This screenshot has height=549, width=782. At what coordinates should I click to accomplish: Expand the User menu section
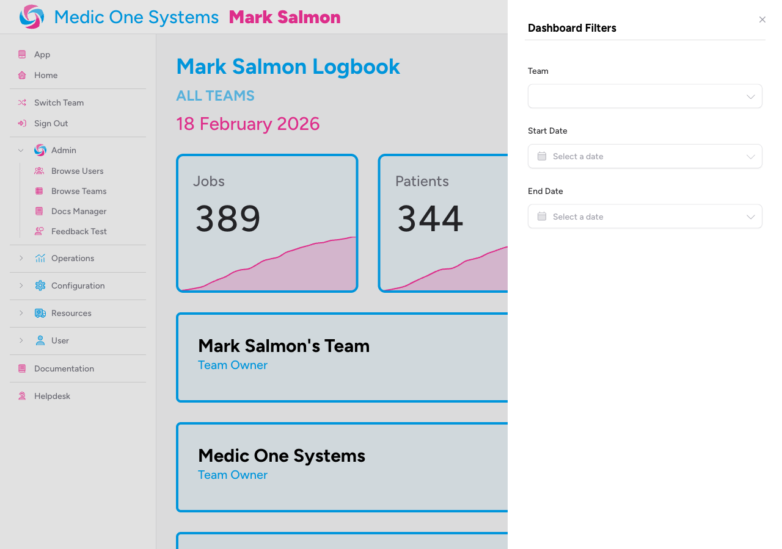pos(21,340)
